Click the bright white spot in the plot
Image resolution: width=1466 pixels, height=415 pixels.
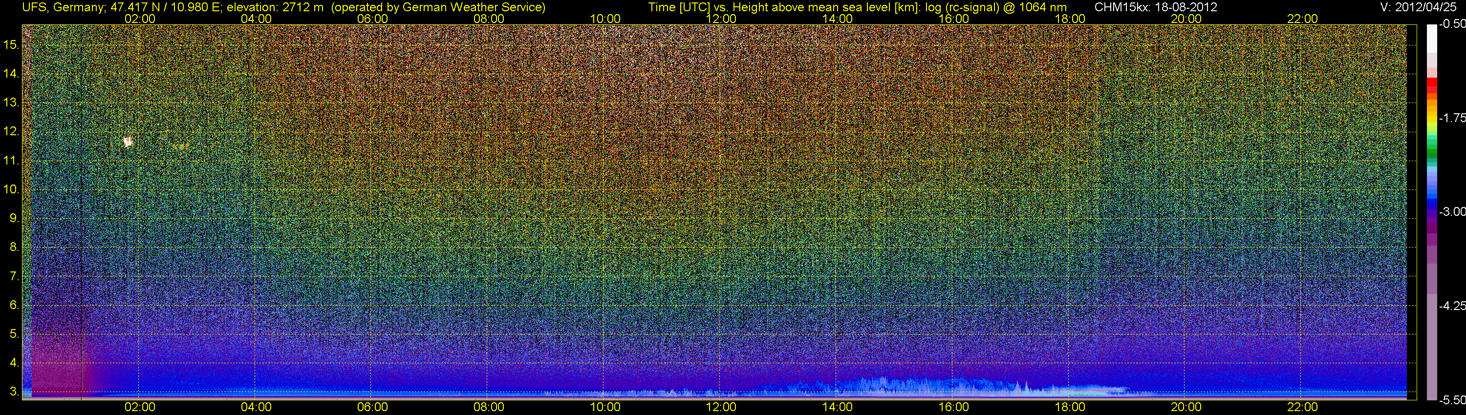[128, 142]
